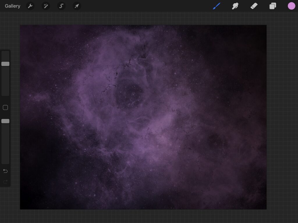Tap the square modify button on the sidebar
Image resolution: width=298 pixels, height=223 pixels.
(x=5, y=107)
